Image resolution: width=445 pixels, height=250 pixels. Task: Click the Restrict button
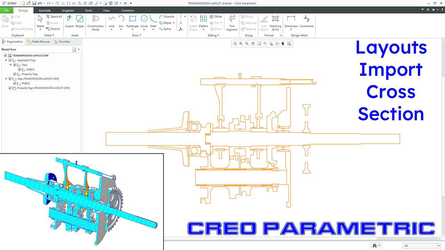tap(53, 29)
